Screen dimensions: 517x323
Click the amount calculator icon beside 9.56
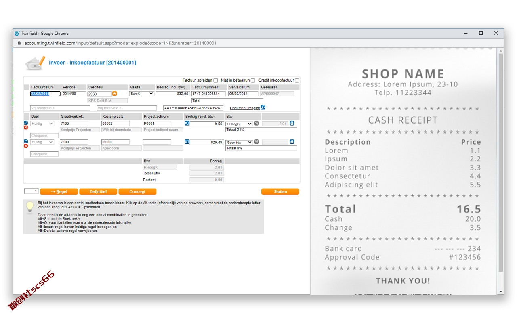(187, 123)
